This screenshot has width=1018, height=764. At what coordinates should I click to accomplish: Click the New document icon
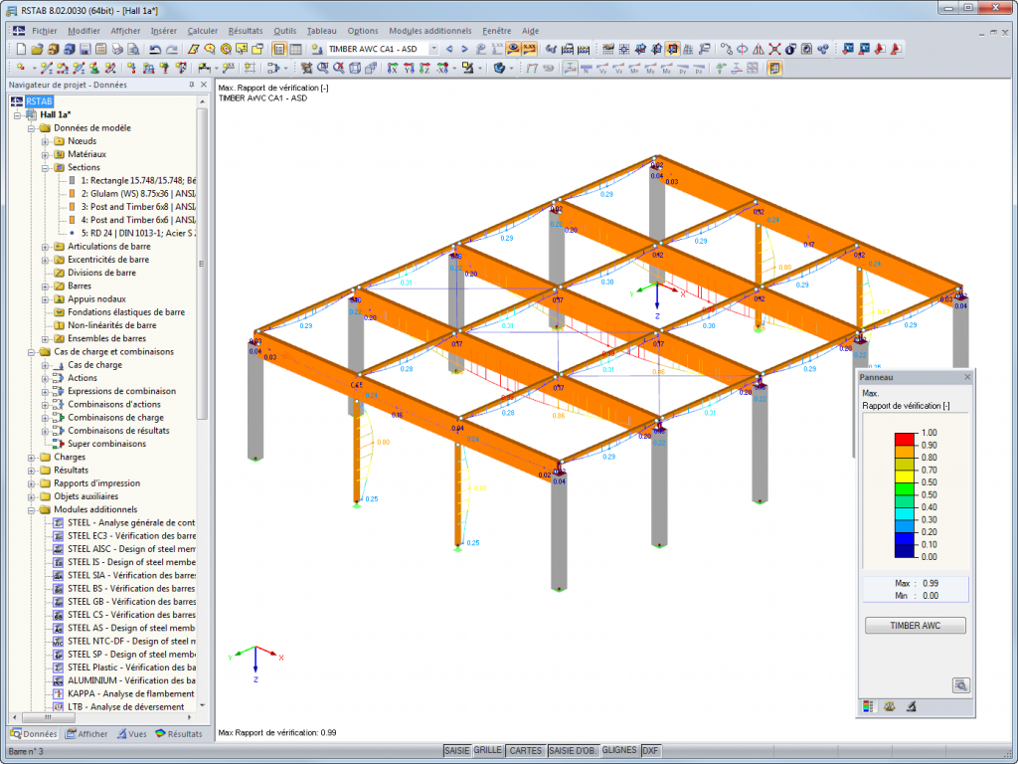pyautogui.click(x=20, y=49)
